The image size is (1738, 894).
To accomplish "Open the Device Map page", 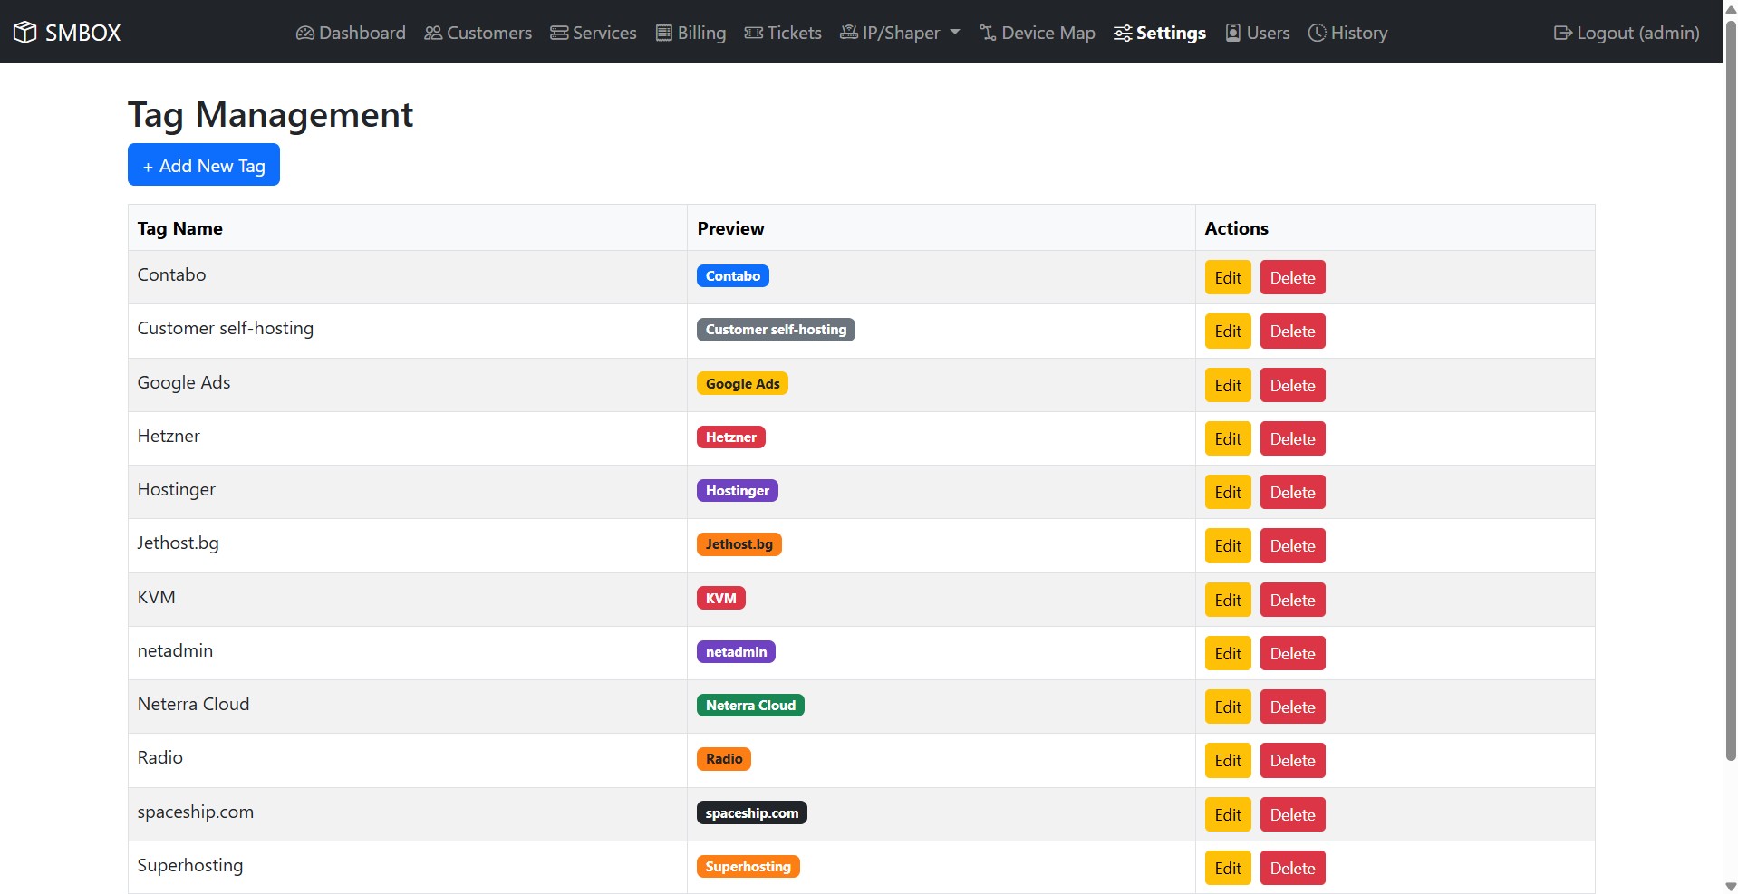I will coord(1038,33).
